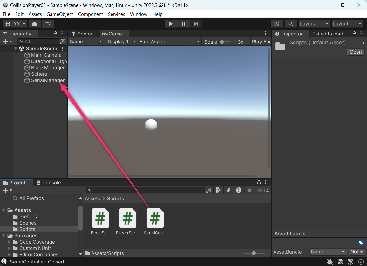Lock the Inspector panel

(x=354, y=33)
